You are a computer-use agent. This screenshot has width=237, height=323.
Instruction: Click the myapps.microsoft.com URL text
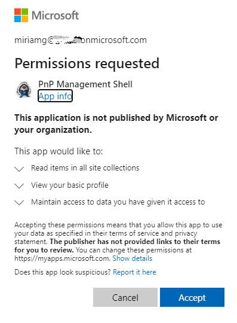(x=62, y=258)
